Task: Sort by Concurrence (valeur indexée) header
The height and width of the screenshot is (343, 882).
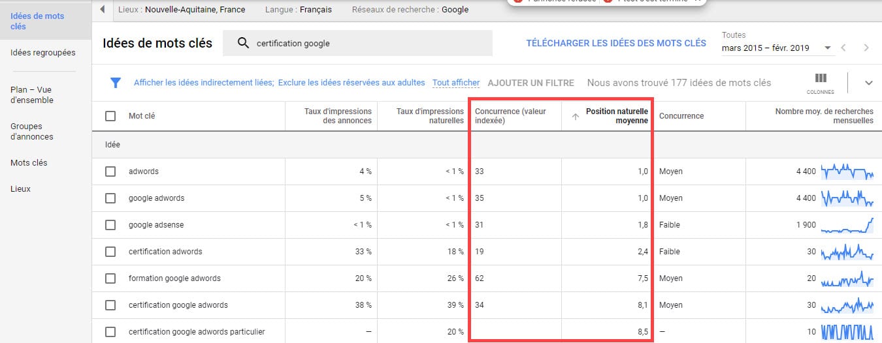Action: (x=510, y=116)
